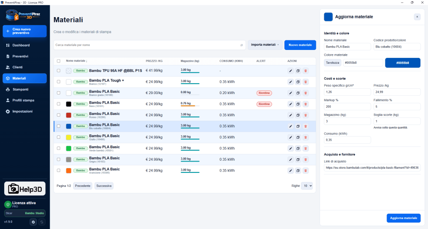Open the Righe rows-per-page dropdown

(307, 186)
